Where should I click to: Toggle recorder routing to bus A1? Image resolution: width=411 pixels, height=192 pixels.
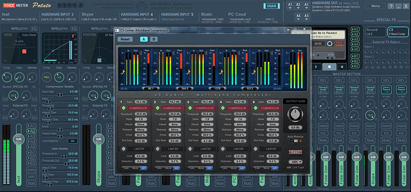coord(355,29)
